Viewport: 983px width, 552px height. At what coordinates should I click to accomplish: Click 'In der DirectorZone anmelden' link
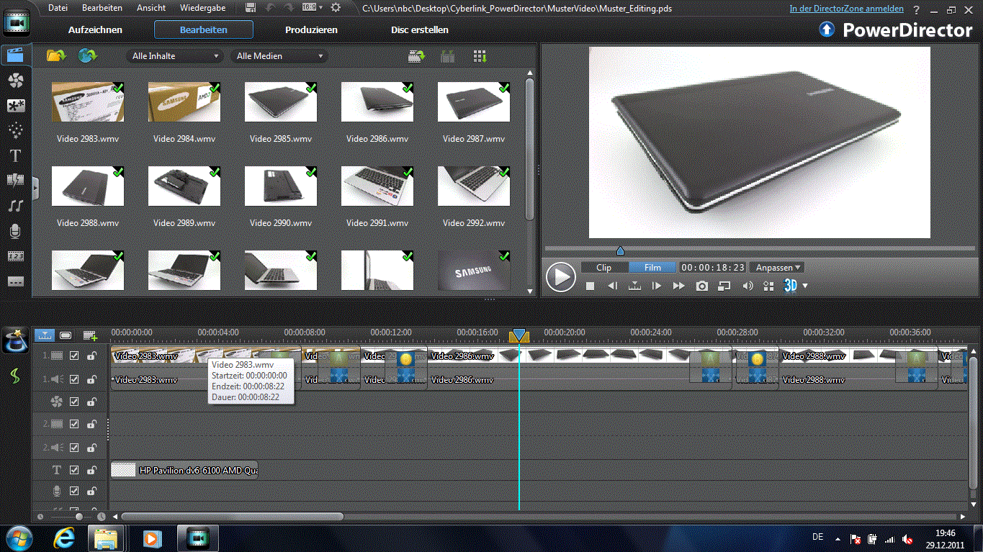pyautogui.click(x=846, y=9)
